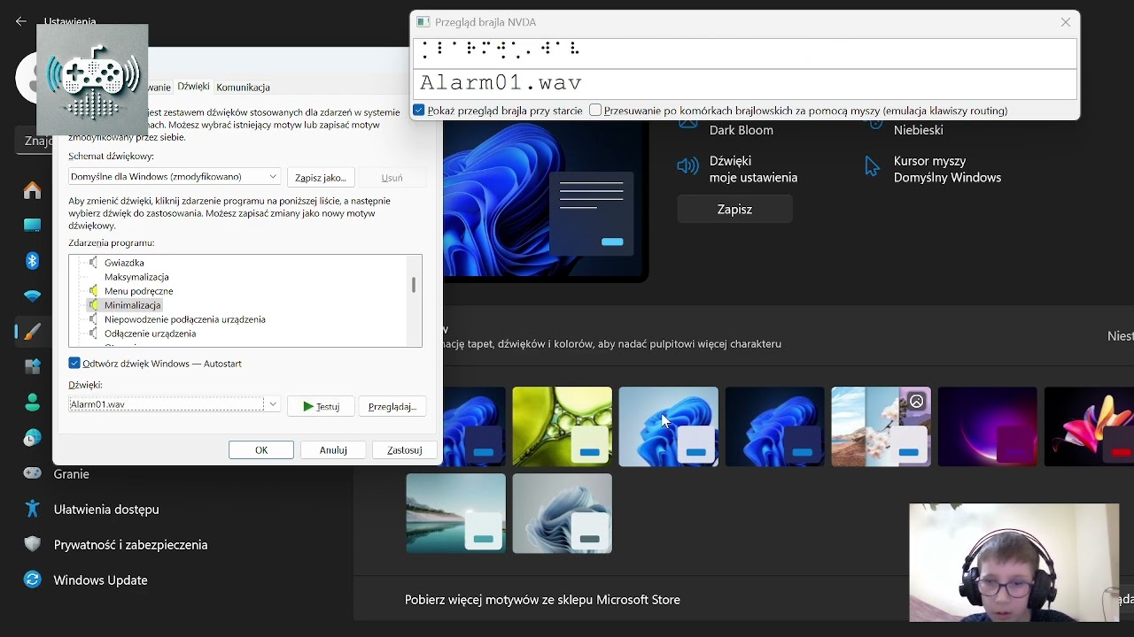Open the Wi-Fi network icon in sidebar
Screen dimensions: 1134x637
33,296
